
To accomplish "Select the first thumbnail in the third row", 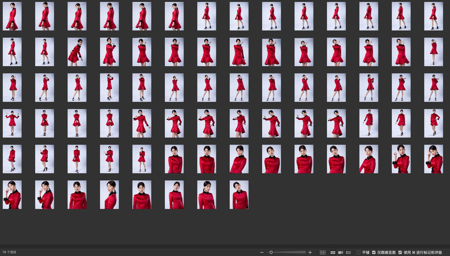I will (12, 88).
